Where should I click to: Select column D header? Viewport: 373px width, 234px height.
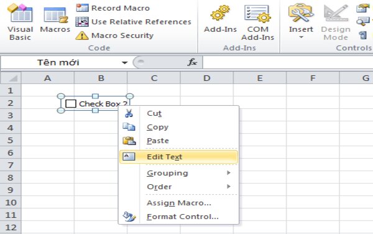click(x=207, y=78)
